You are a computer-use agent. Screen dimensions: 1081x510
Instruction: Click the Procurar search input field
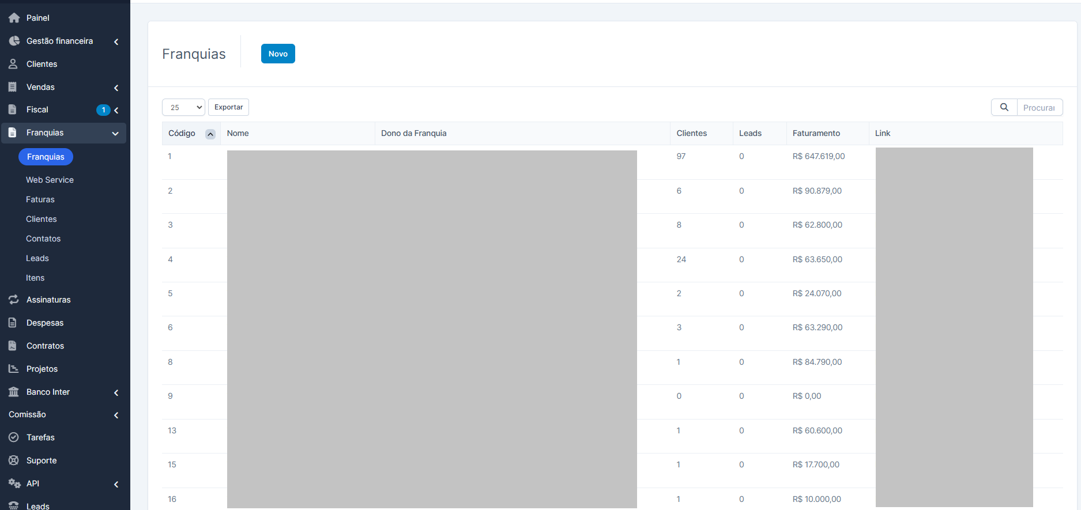(x=1039, y=108)
